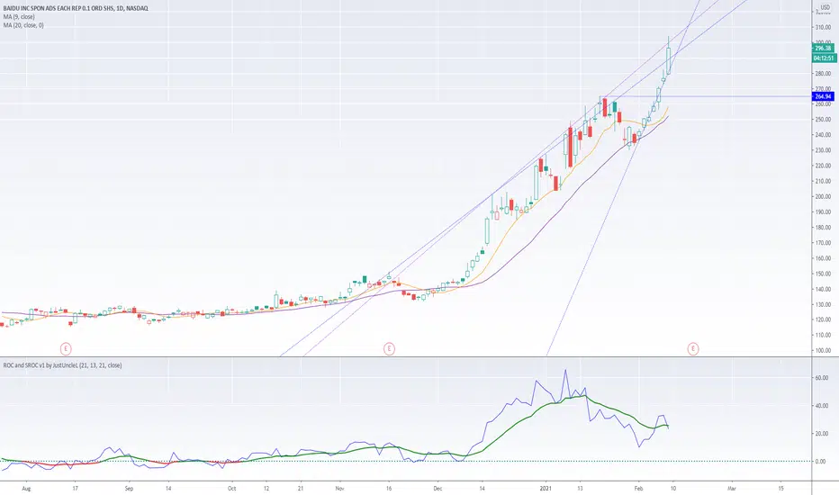Click the Dec label on time axis
Image resolution: width=839 pixels, height=495 pixels.
438,489
